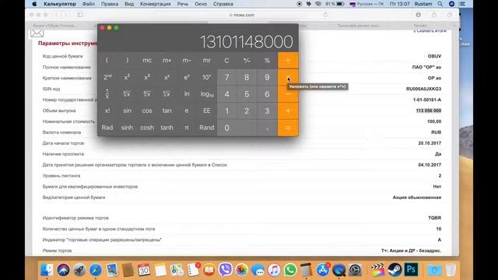
Task: Open WhatsApp in the Dock
Action: (290, 270)
